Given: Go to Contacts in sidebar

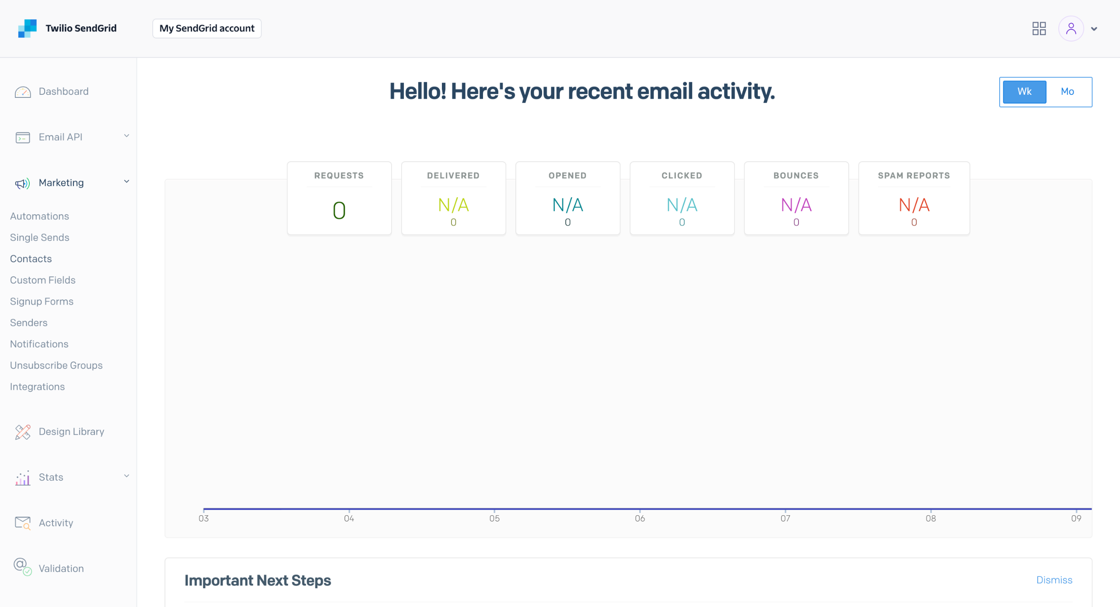Looking at the screenshot, I should tap(31, 259).
